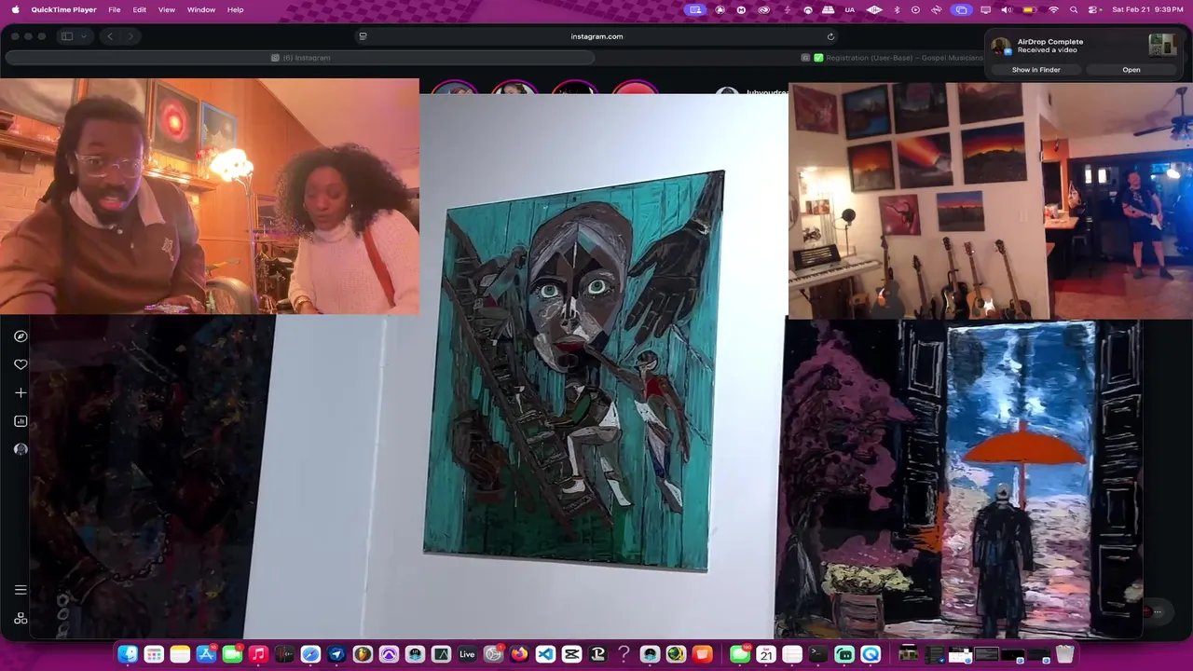Open Instagram dashboard chart icon in sidebar
The height and width of the screenshot is (671, 1193).
tap(21, 421)
